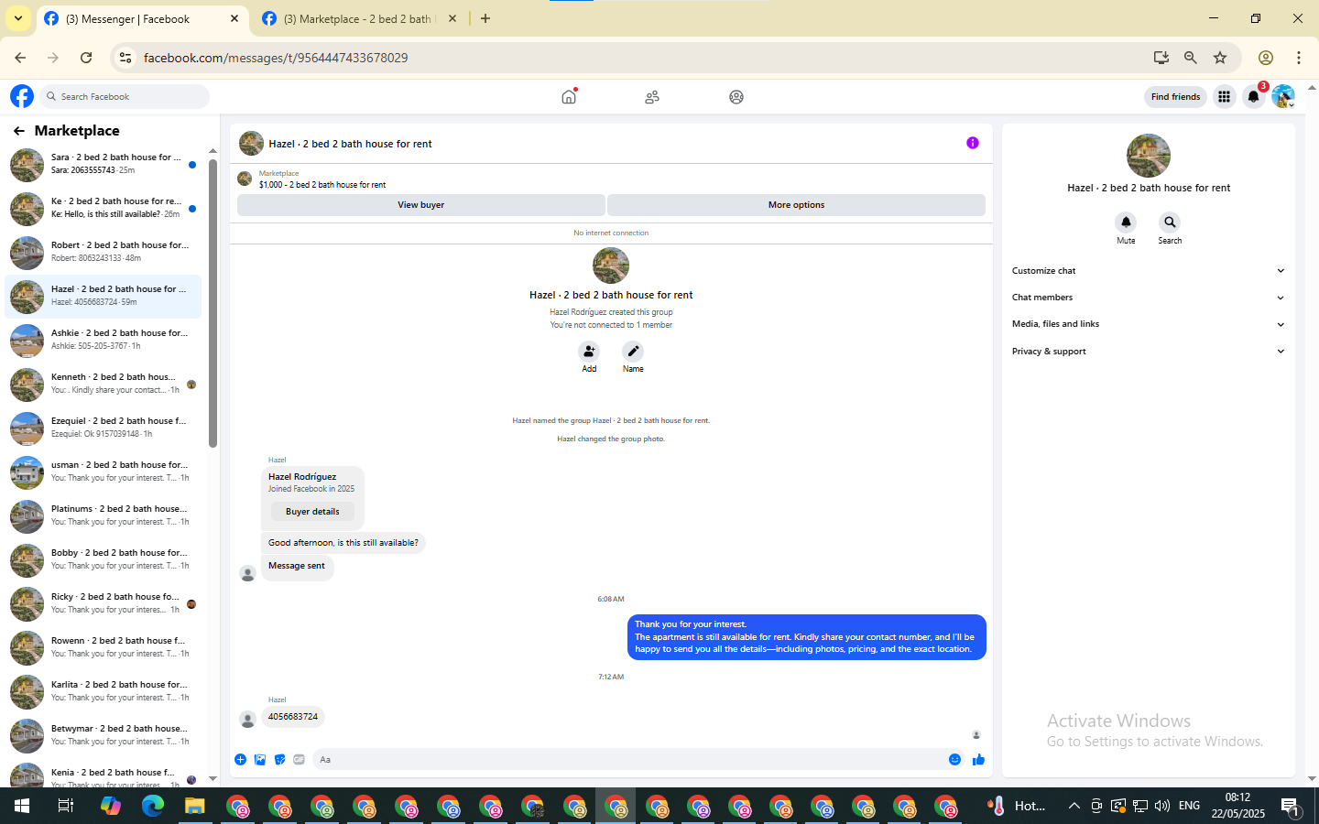Open the emoji picker in composer

[x=954, y=759]
